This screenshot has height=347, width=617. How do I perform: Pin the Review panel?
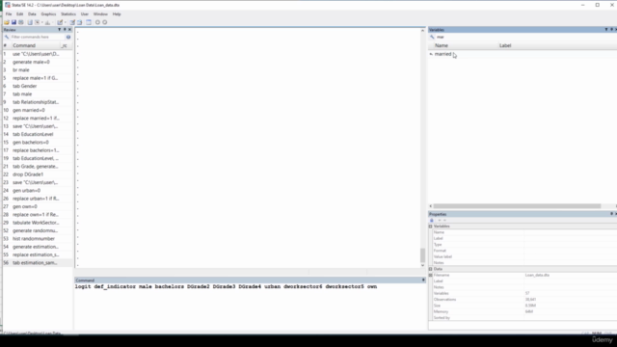[65, 30]
